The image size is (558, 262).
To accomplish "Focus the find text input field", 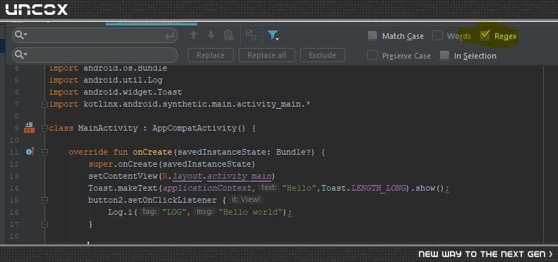I will 95,35.
